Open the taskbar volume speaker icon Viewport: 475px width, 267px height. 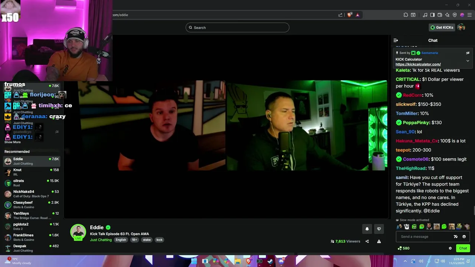click(442, 261)
